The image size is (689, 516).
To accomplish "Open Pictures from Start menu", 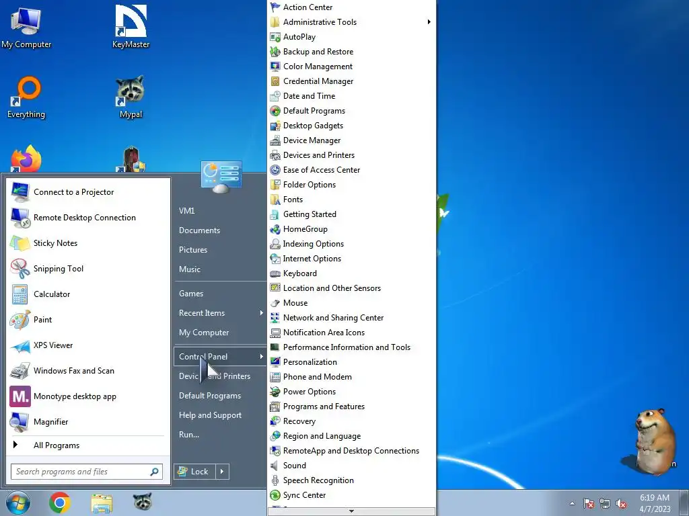I will (221, 250).
